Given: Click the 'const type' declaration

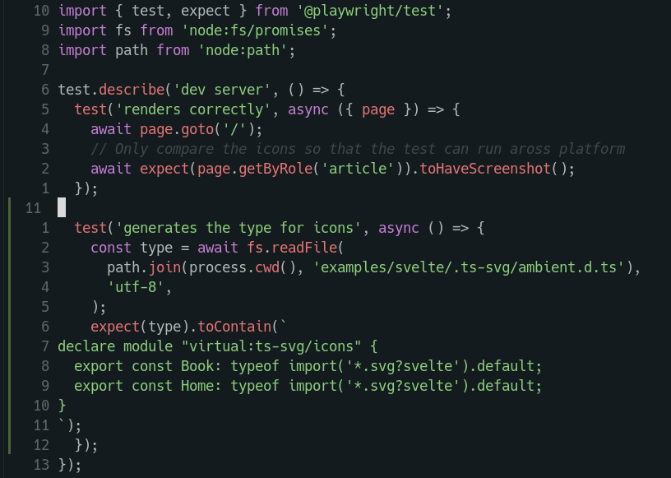Looking at the screenshot, I should point(132,247).
